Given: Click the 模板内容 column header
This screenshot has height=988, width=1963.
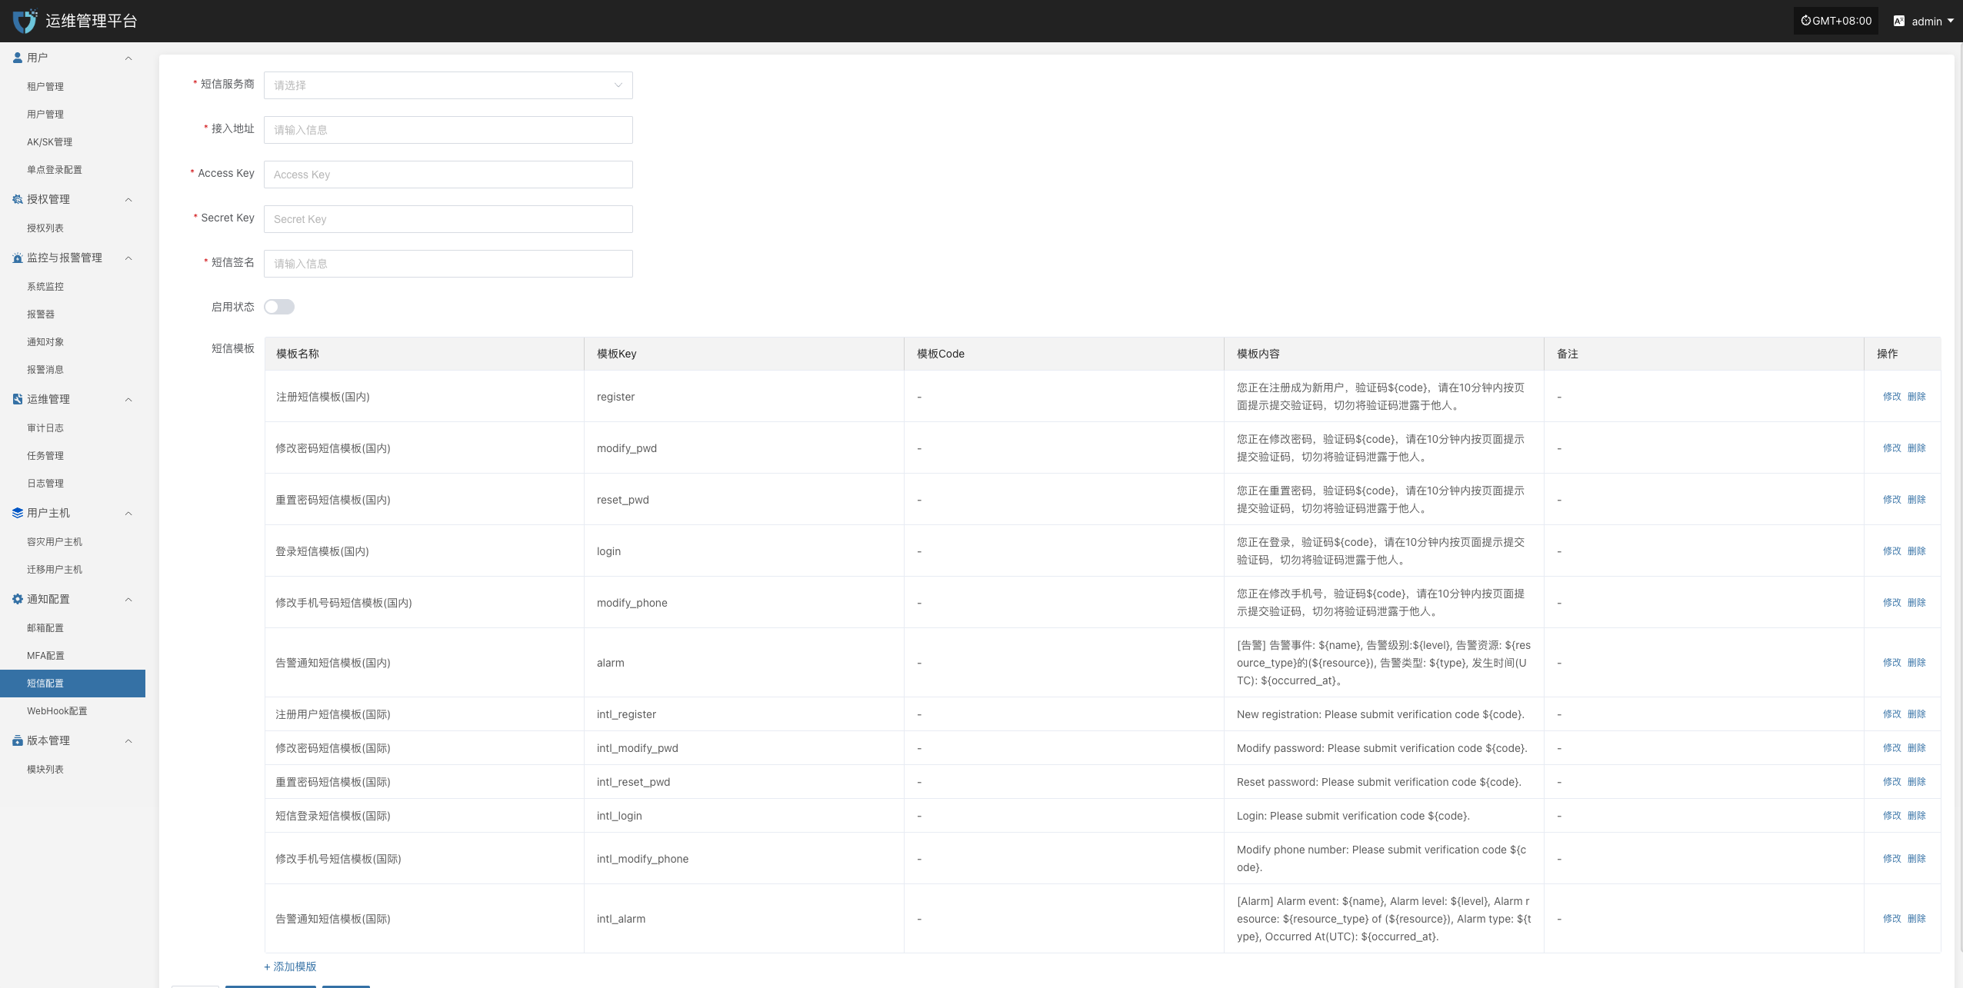Looking at the screenshot, I should point(1384,354).
